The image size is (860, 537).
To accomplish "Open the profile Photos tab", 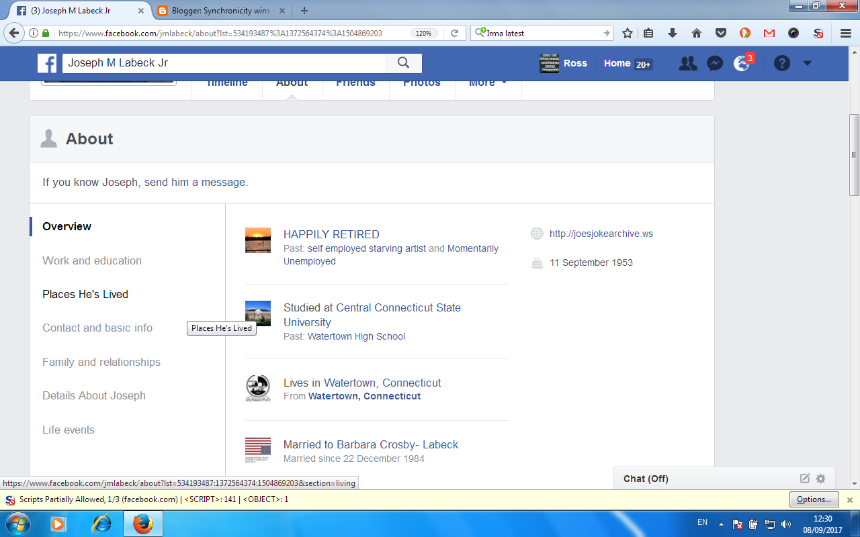I will coord(422,82).
